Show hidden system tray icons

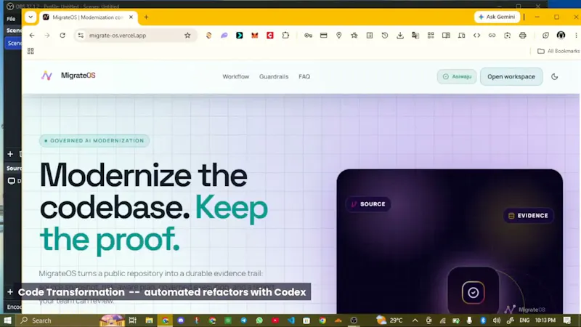pos(415,320)
